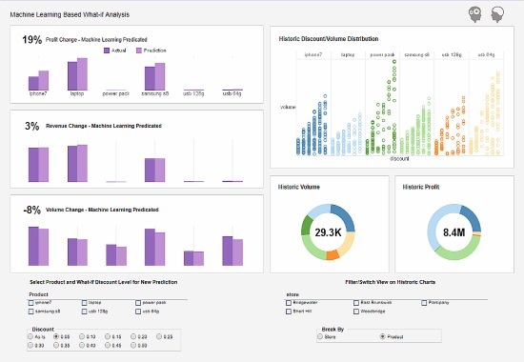Viewport: 524px width, 362px height.
Task: Tick the Woodbridge store checkbox
Action: [x=356, y=312]
